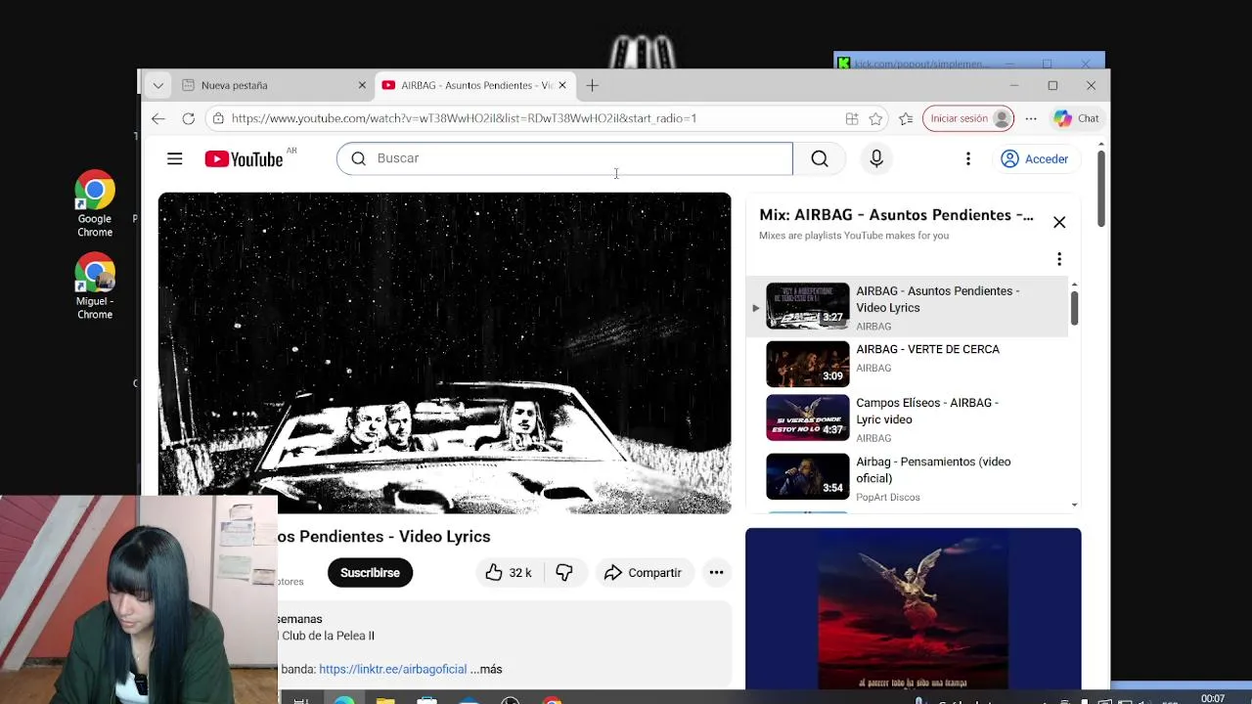Open the favorites list icon
The image size is (1252, 704).
tap(906, 118)
